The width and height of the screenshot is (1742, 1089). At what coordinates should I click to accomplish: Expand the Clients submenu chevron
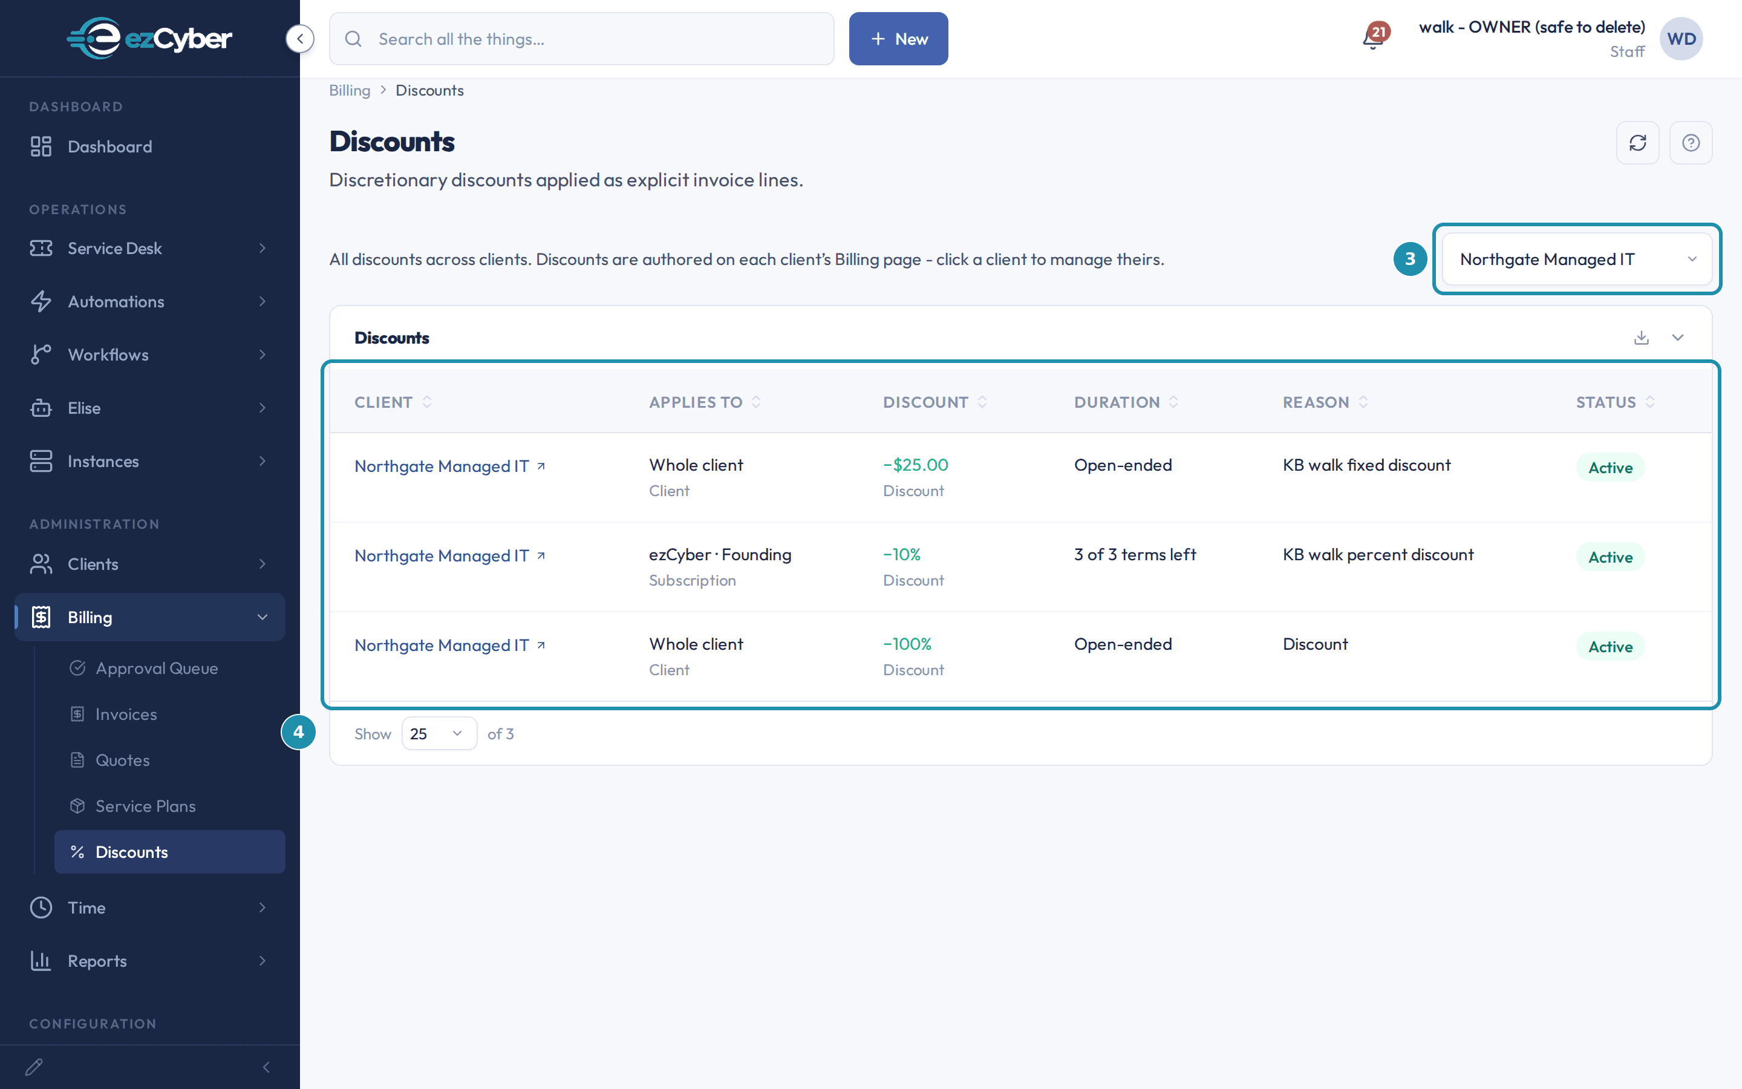263,564
